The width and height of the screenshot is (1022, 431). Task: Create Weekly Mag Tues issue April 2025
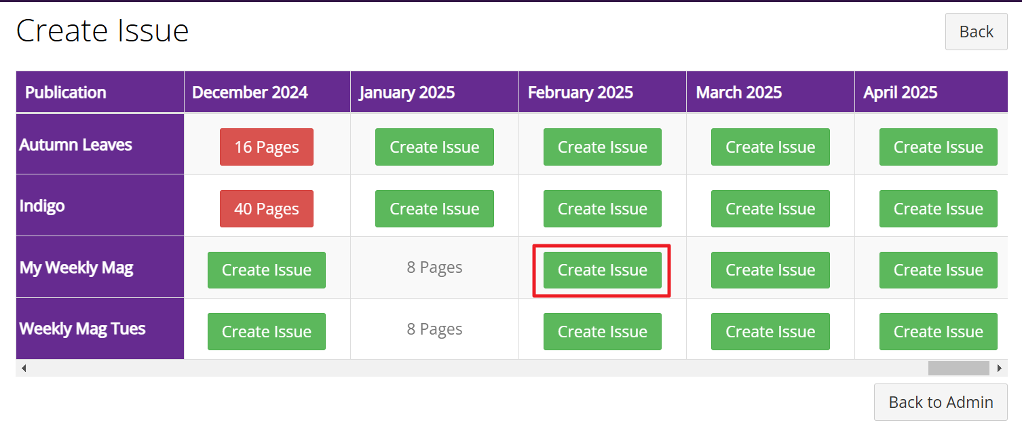(x=939, y=331)
